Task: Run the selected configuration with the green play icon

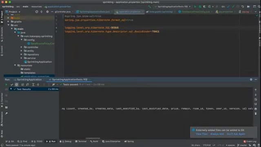Action: [x=195, y=7]
